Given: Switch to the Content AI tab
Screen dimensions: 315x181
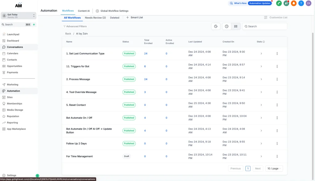Looking at the screenshot, I should pyautogui.click(x=84, y=11).
